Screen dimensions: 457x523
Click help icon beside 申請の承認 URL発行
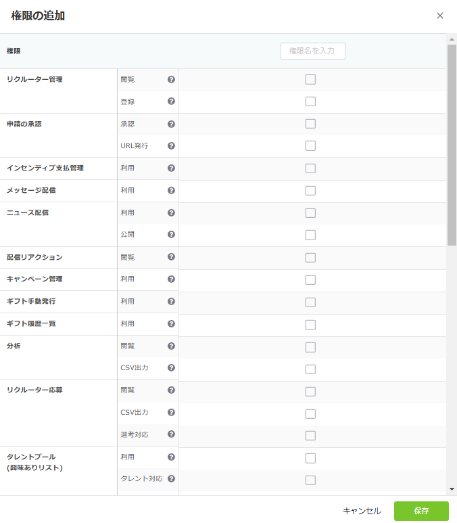tap(171, 145)
